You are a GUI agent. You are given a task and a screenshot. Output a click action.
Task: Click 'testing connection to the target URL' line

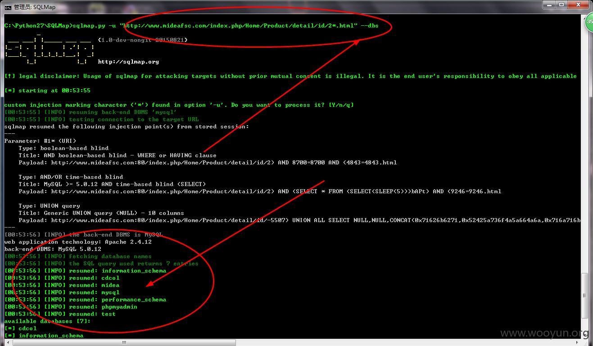[x=101, y=119]
